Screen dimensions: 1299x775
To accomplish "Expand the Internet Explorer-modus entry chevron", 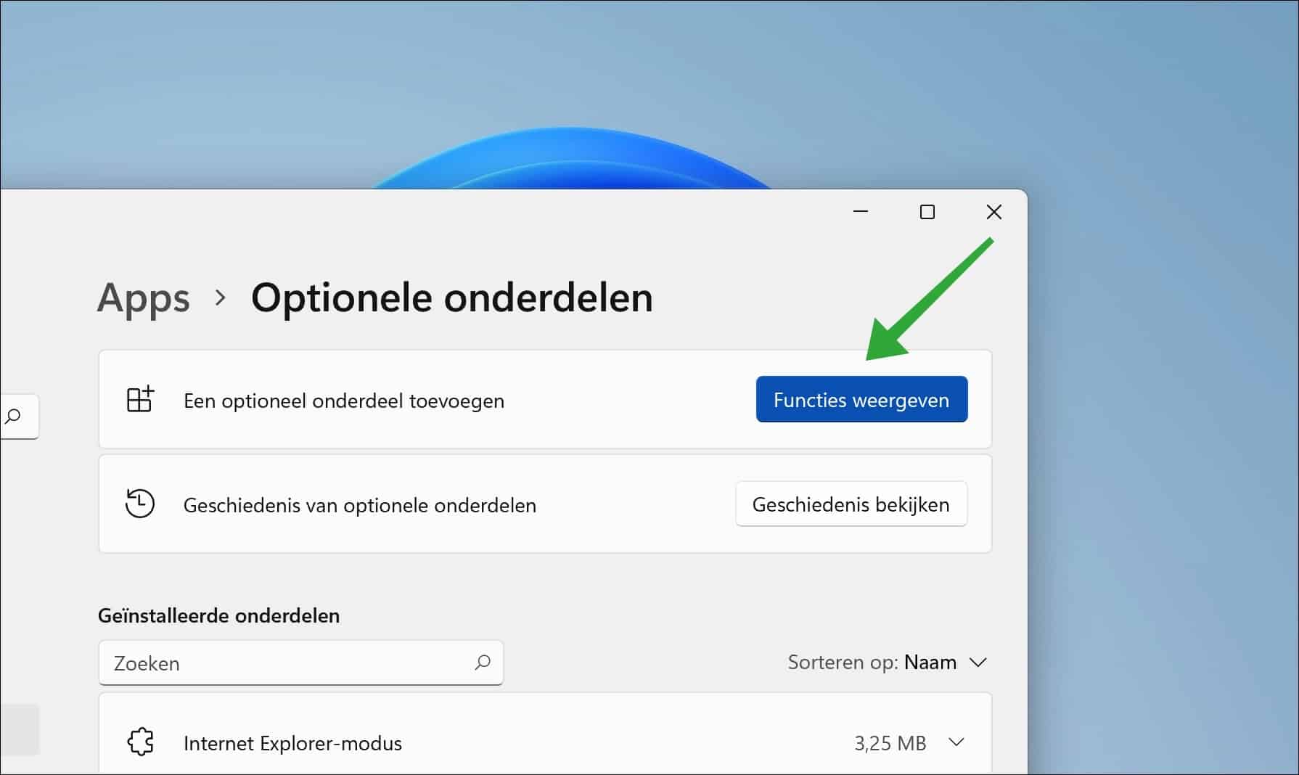I will coord(956,742).
